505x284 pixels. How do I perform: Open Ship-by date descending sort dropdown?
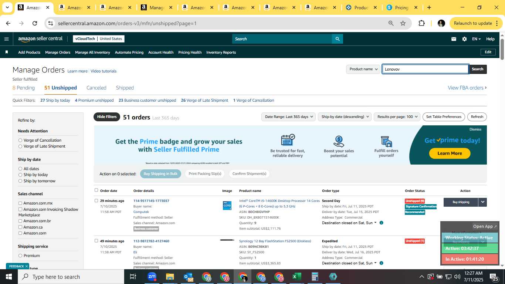point(345,117)
